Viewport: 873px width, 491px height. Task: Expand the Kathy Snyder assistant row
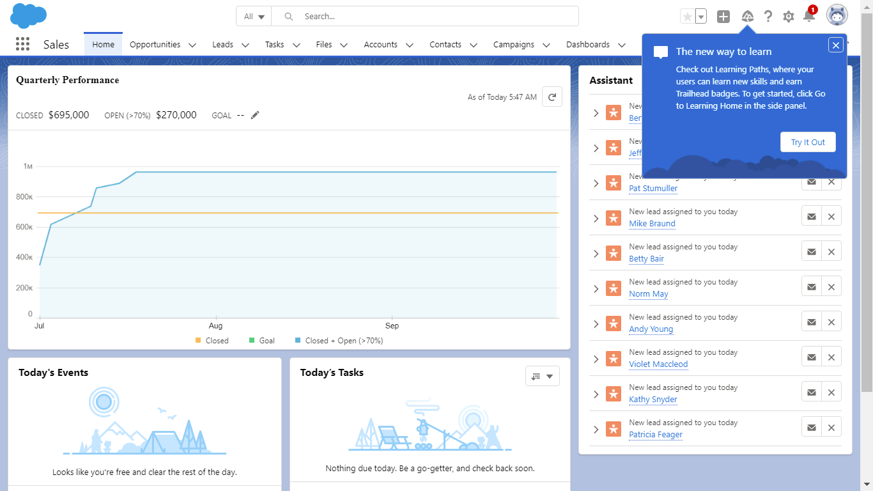(x=596, y=394)
